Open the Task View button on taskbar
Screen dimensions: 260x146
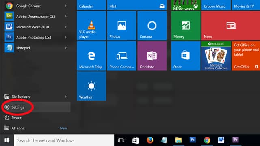[121, 140]
